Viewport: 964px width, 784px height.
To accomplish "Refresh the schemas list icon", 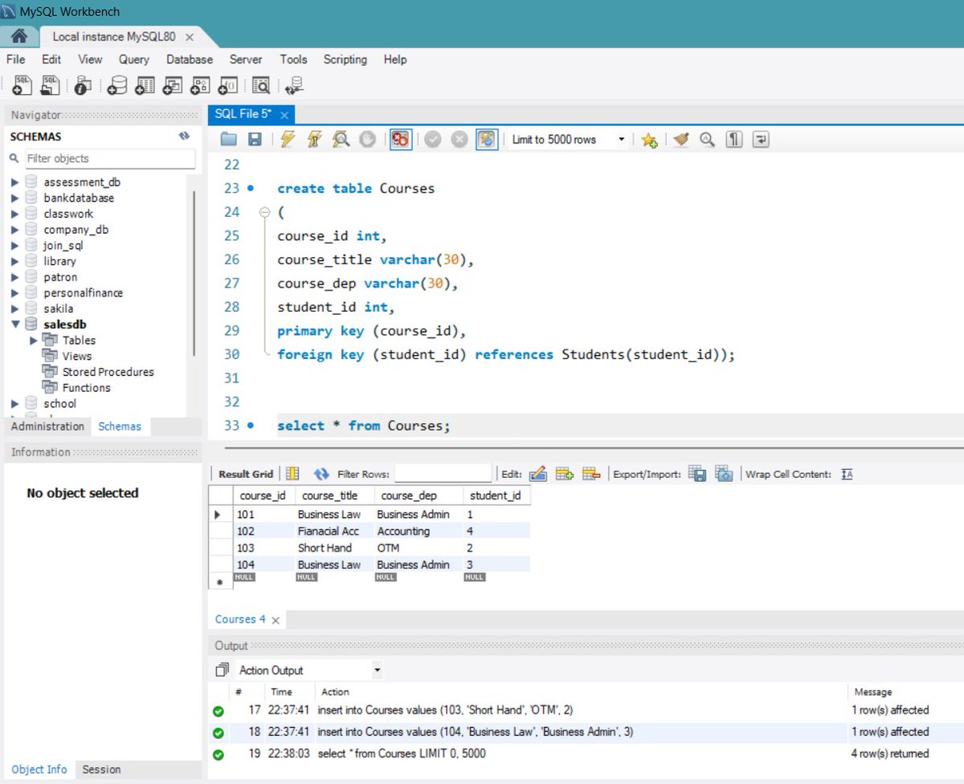I will 184,137.
